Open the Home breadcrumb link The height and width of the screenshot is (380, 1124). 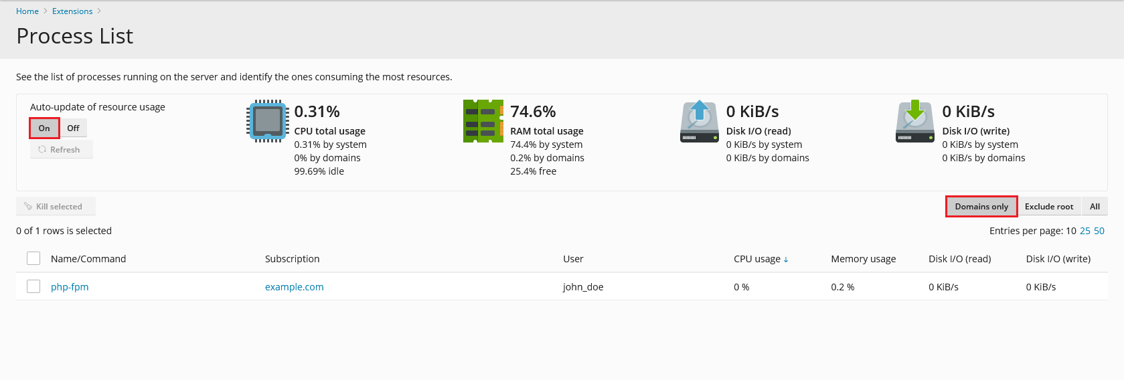coord(27,11)
